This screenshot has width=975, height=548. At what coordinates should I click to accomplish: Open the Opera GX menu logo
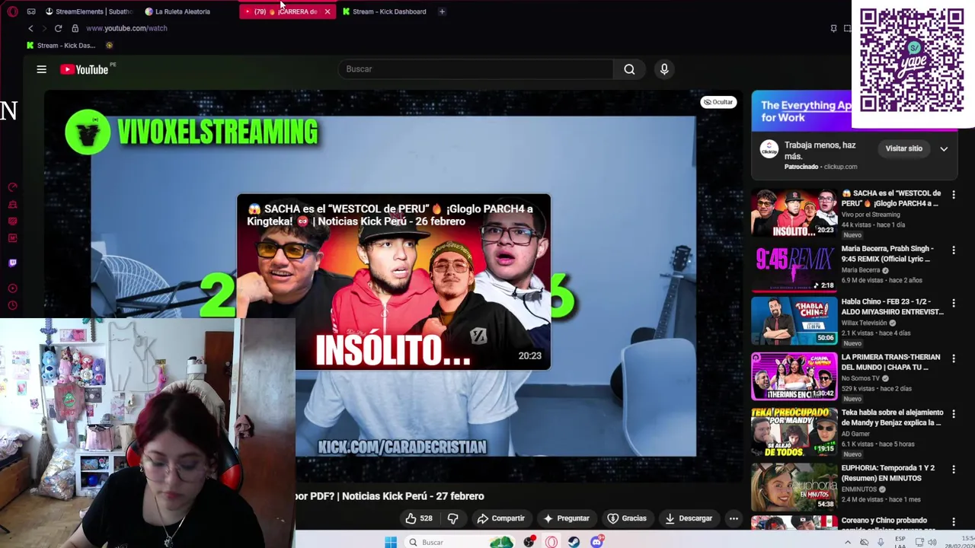pos(12,11)
